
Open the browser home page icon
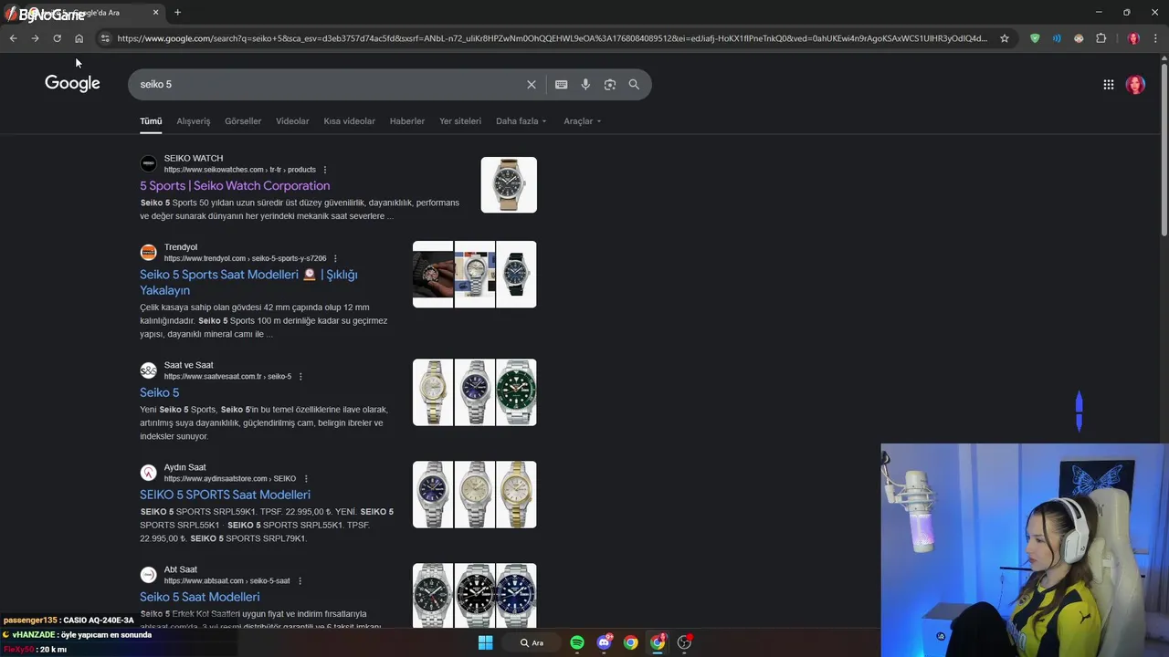point(79,38)
